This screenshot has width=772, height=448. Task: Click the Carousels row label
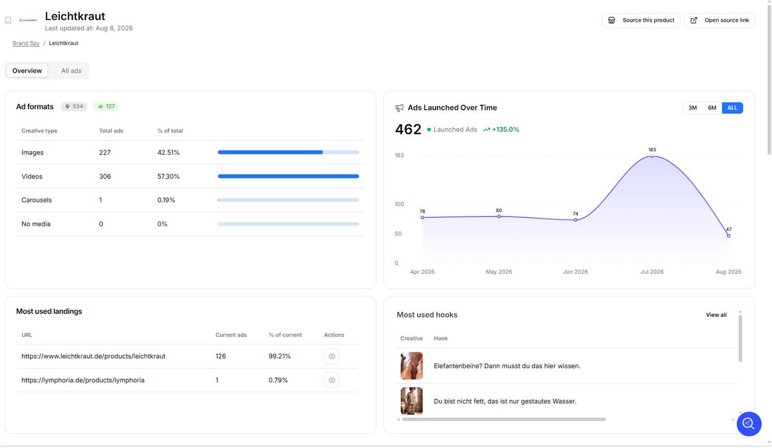click(x=37, y=200)
